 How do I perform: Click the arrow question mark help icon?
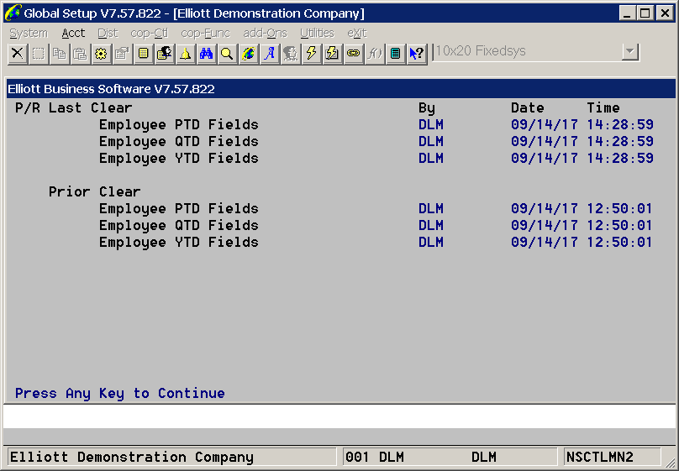(x=417, y=54)
